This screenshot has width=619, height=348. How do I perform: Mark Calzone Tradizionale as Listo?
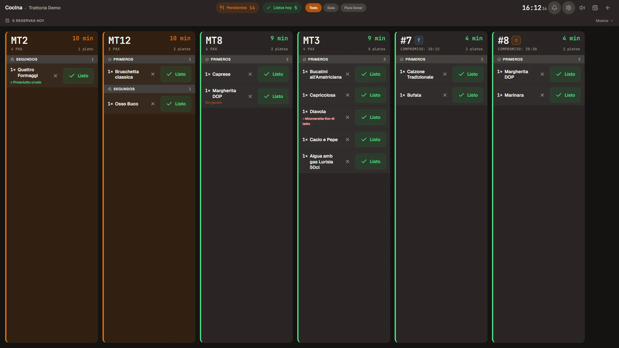(468, 74)
